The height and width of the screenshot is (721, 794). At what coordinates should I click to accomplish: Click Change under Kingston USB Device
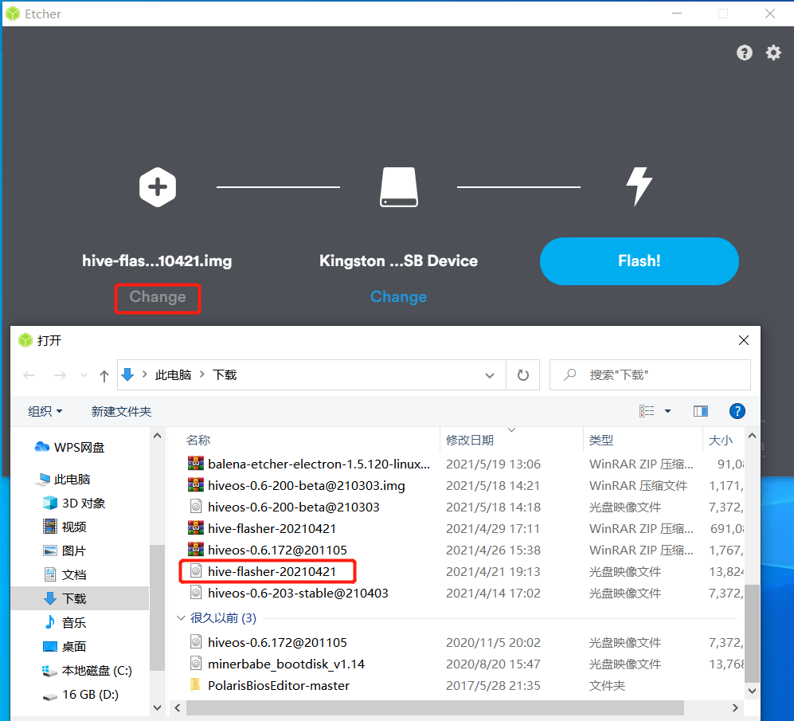[398, 297]
